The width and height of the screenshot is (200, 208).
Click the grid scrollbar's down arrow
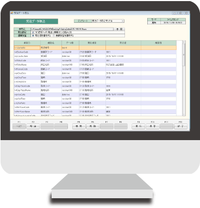point(184,115)
